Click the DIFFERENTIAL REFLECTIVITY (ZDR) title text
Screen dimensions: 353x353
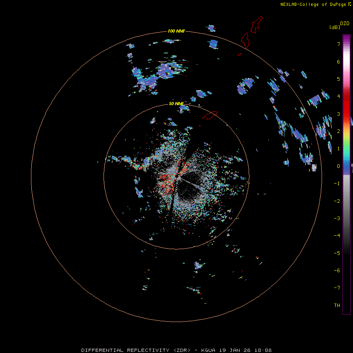(136, 350)
